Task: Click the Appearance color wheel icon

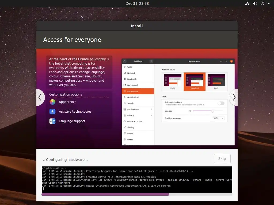Action: tap(52, 102)
